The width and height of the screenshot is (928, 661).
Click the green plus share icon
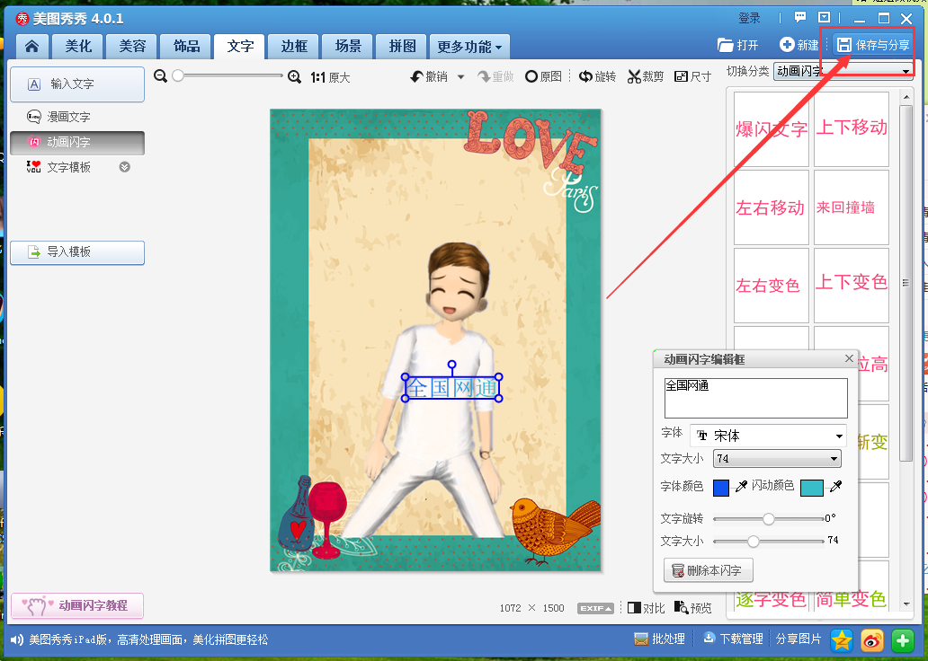[903, 640]
